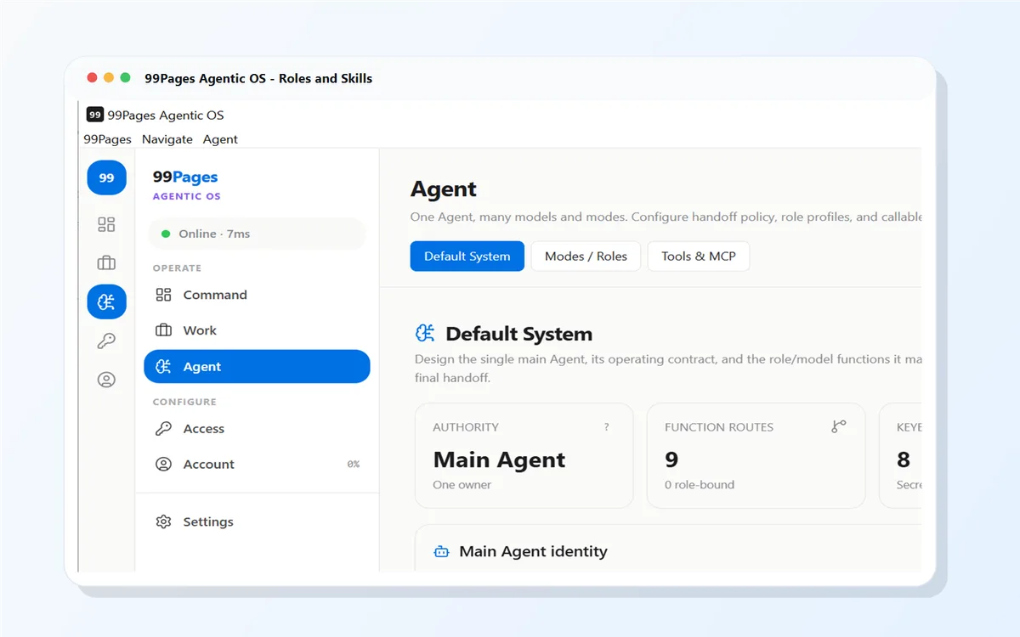Open Account in the sidebar

coord(257,465)
